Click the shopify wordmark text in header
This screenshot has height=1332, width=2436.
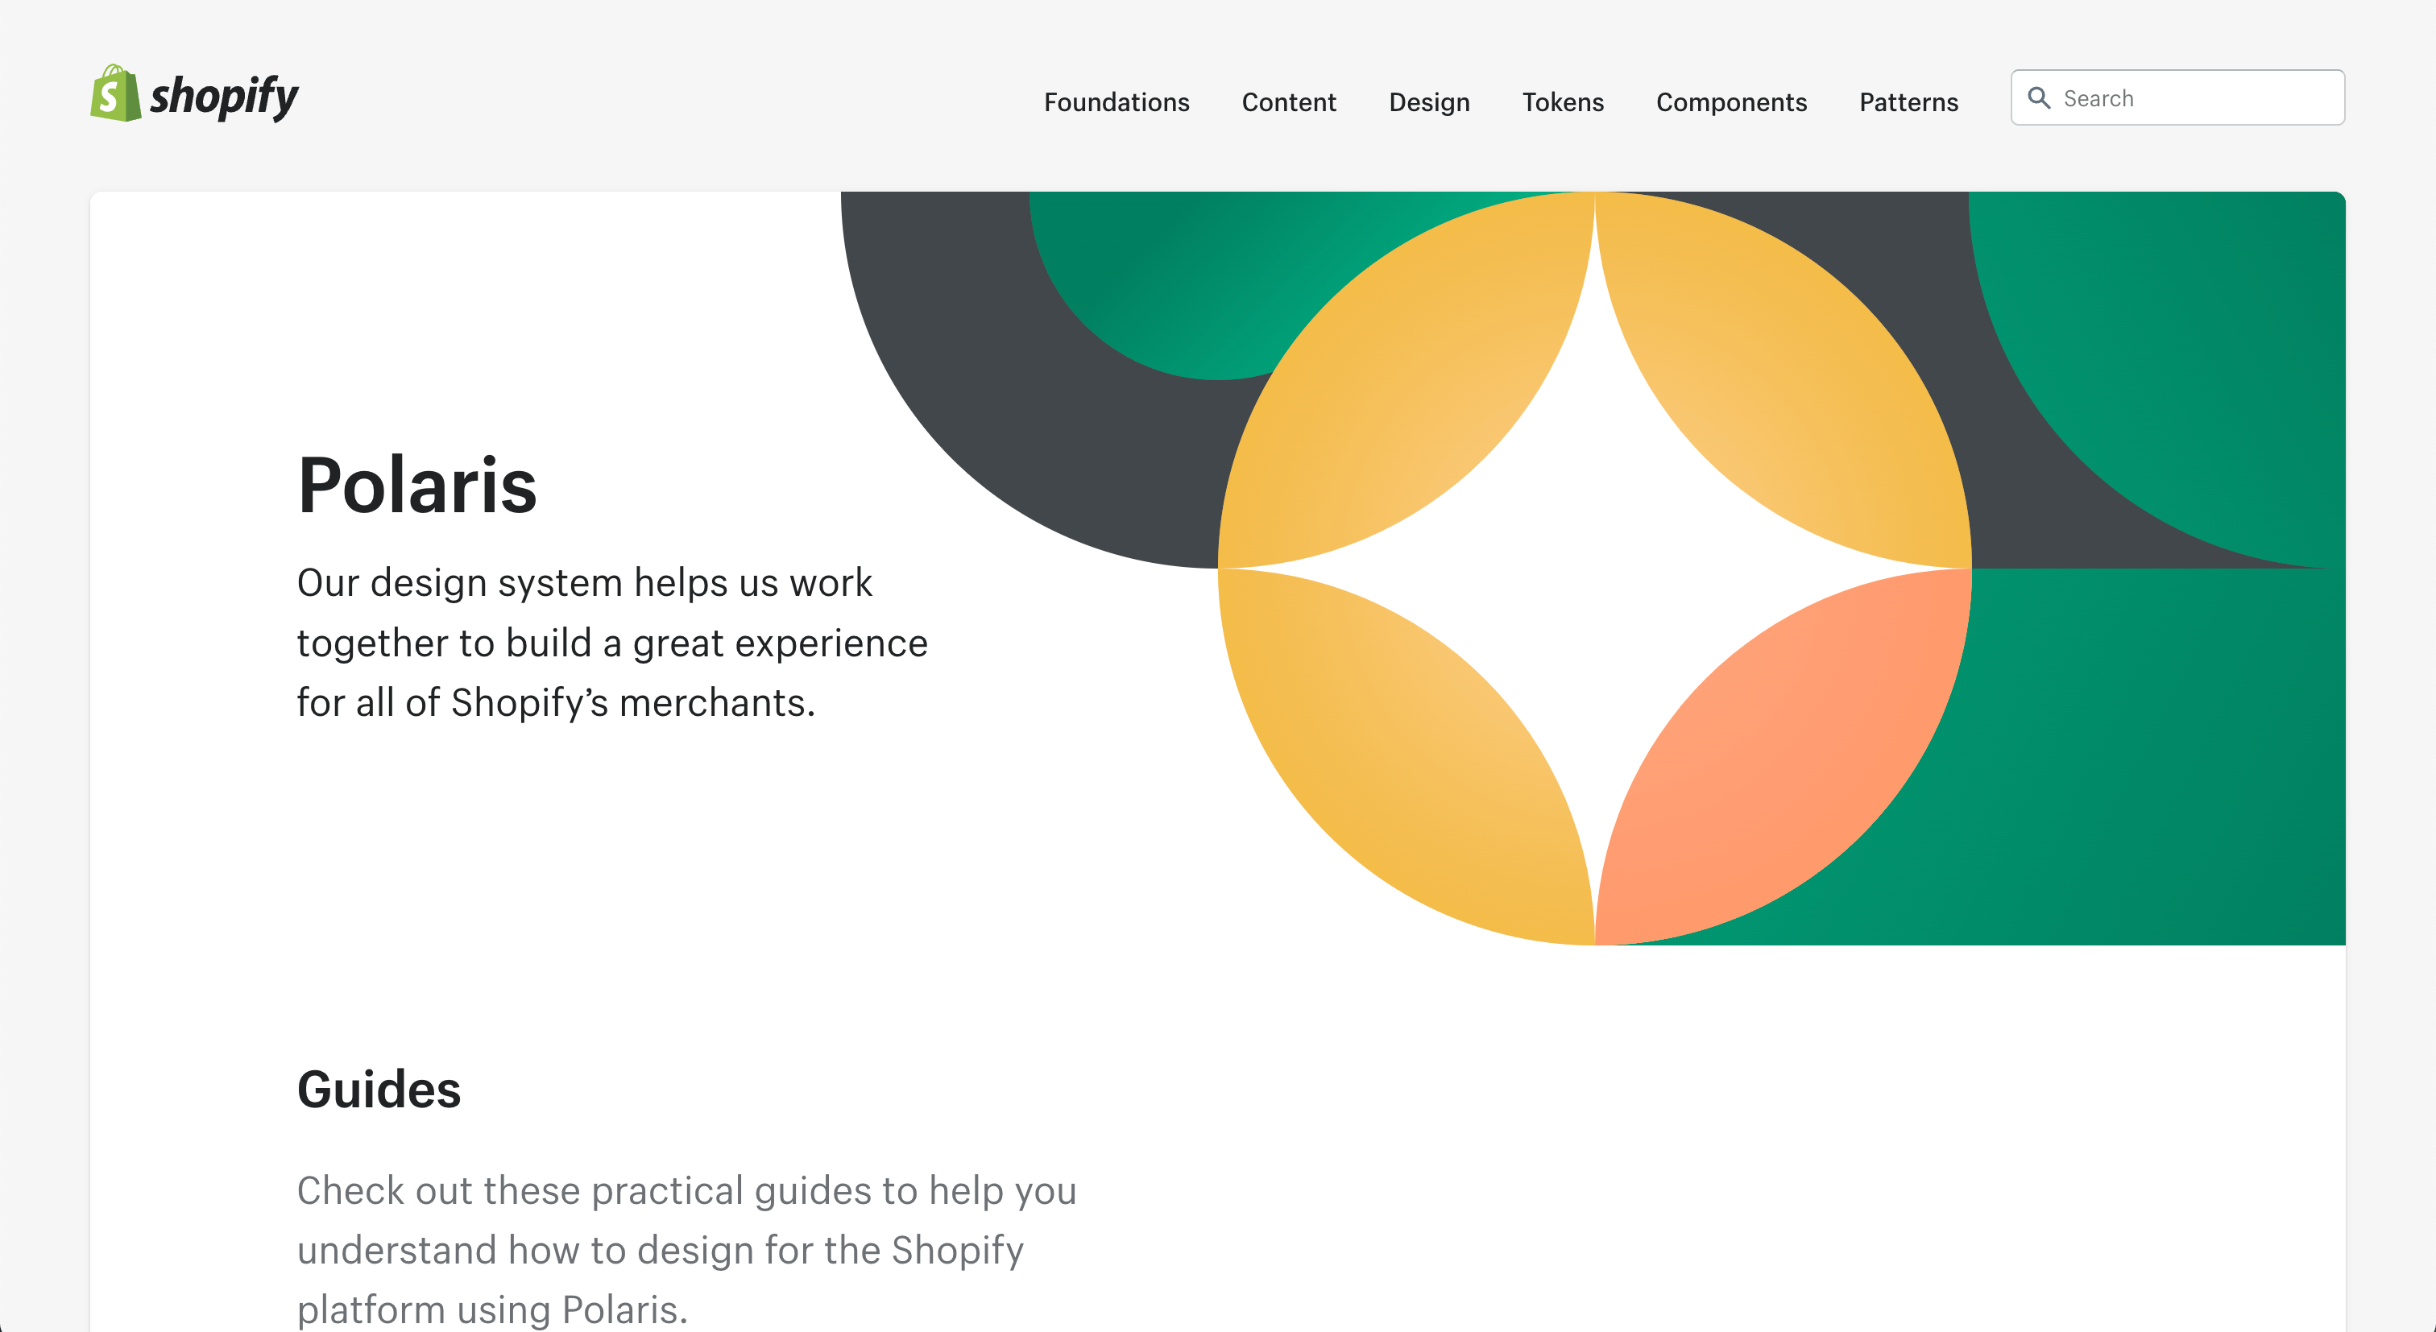[224, 97]
